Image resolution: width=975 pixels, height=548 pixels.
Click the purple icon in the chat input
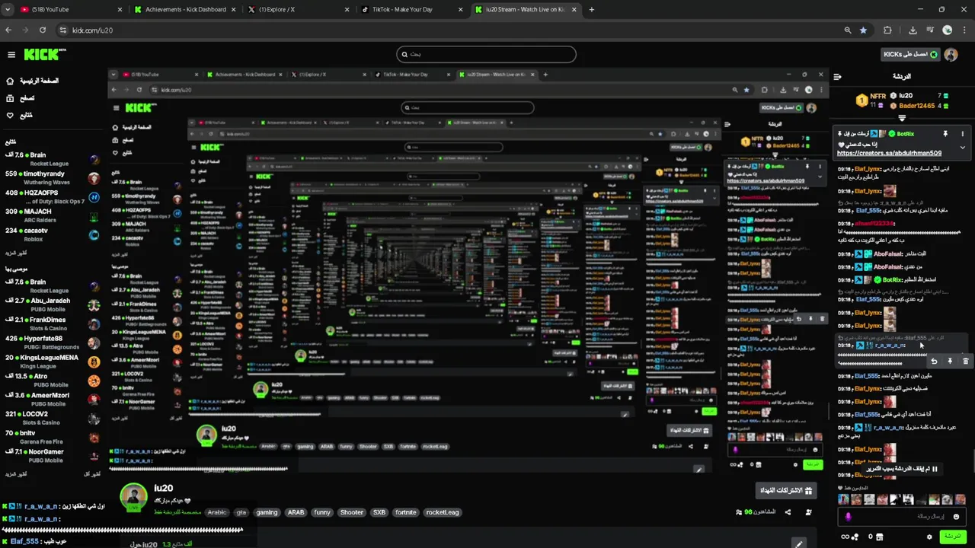[x=848, y=516]
